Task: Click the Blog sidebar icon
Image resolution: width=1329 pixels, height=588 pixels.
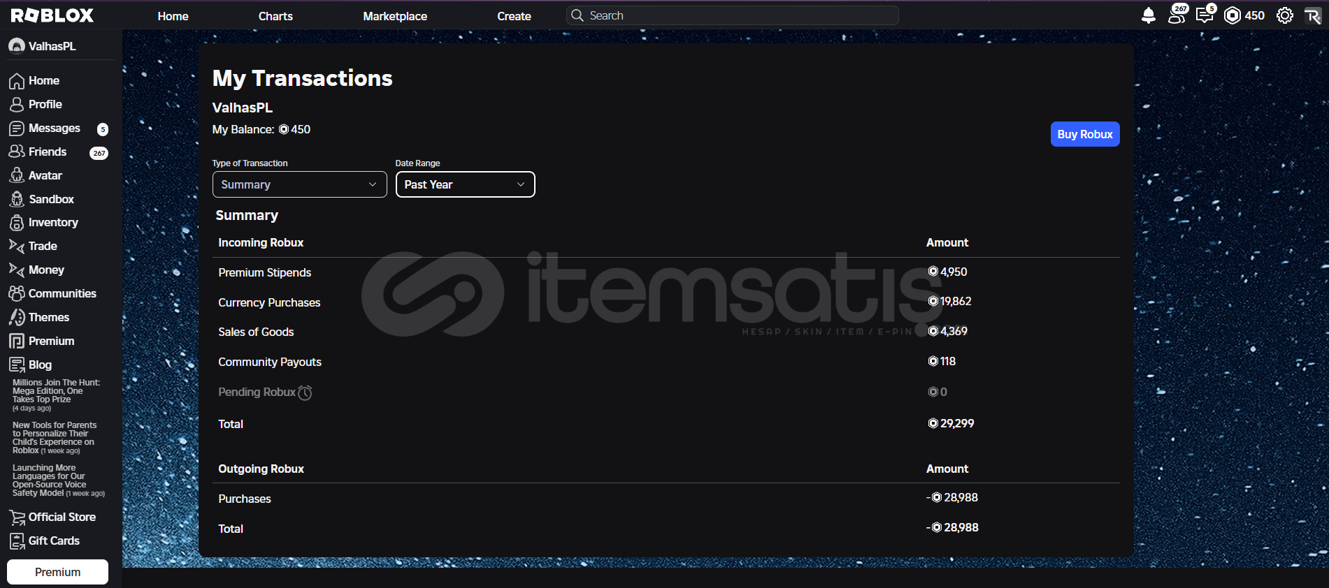Action: pos(17,365)
